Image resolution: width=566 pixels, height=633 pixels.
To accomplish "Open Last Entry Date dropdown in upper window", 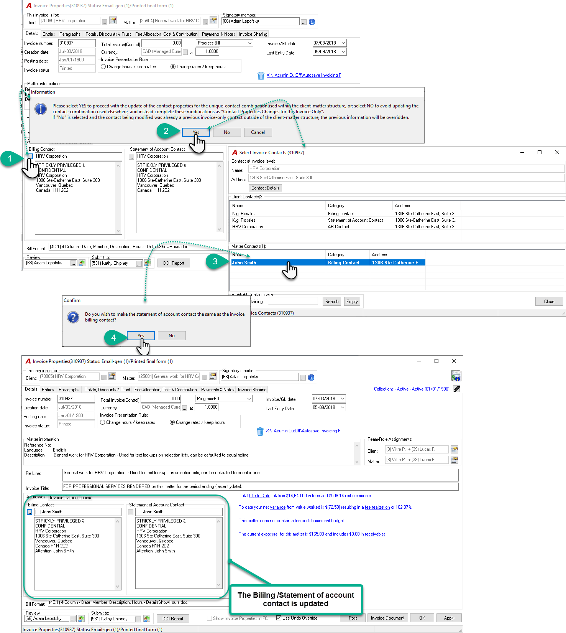I will tap(343, 52).
